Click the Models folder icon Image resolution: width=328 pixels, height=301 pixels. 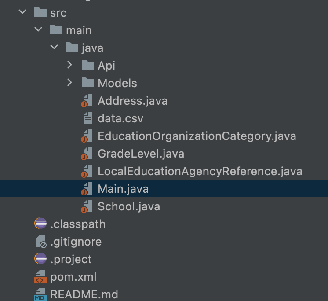[x=88, y=82]
